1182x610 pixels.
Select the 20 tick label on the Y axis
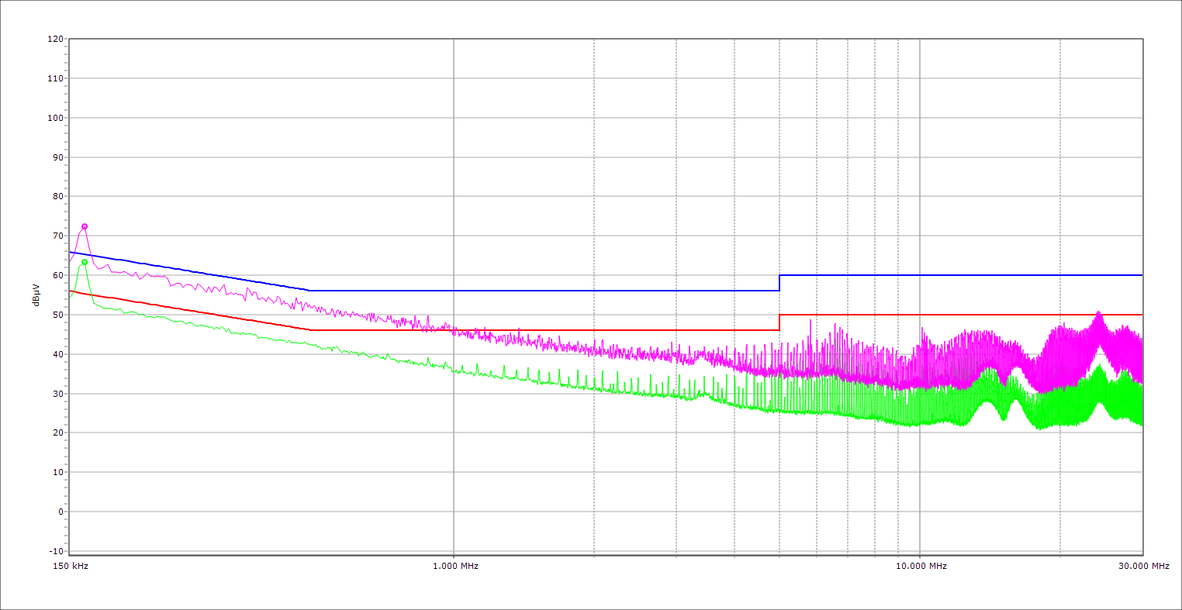click(57, 433)
